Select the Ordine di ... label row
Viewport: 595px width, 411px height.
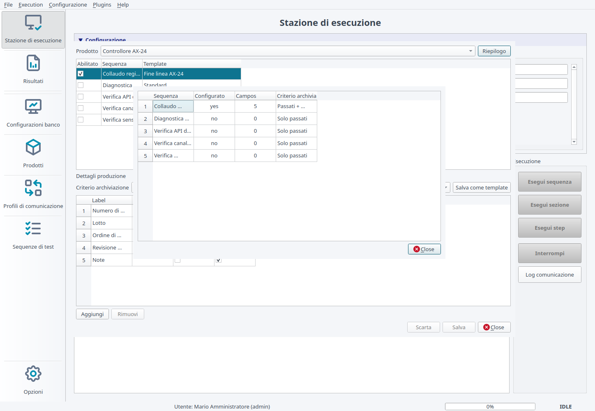(x=111, y=236)
